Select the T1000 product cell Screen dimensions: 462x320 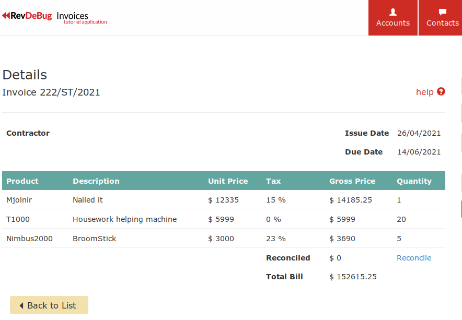[18, 219]
